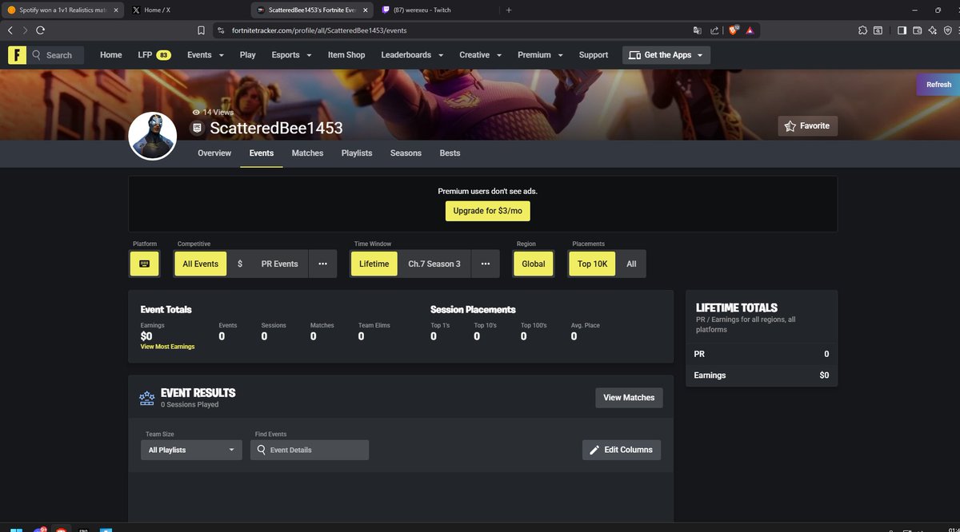The width and height of the screenshot is (960, 532).
Task: Select the keyboard platform icon filter
Action: 145,264
